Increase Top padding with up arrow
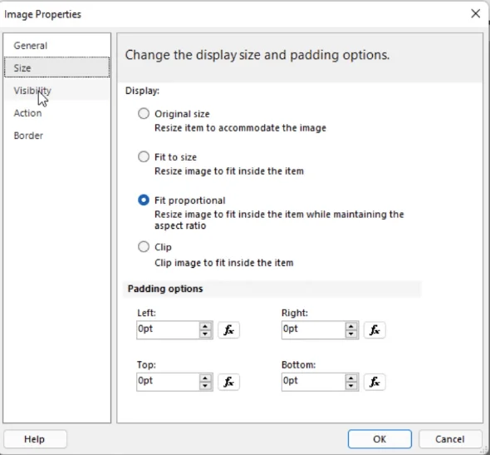The height and width of the screenshot is (455, 490). point(205,378)
